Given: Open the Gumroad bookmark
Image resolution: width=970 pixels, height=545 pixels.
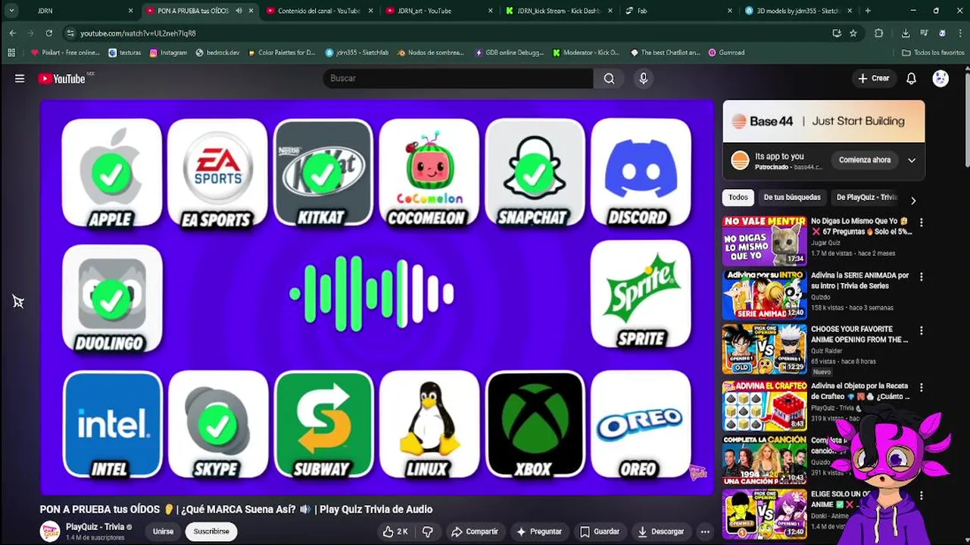Looking at the screenshot, I should (726, 53).
